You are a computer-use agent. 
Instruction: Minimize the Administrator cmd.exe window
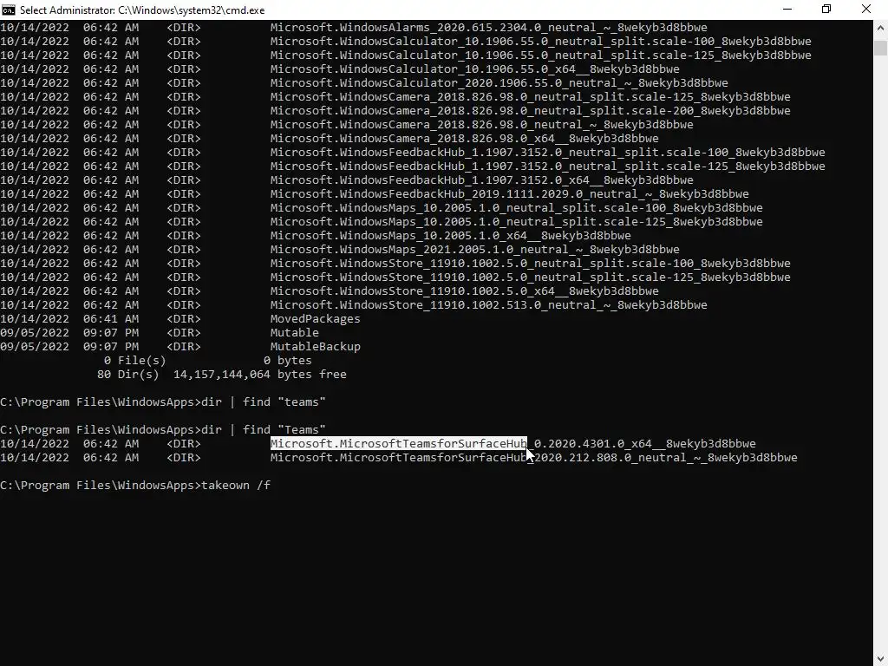787,10
